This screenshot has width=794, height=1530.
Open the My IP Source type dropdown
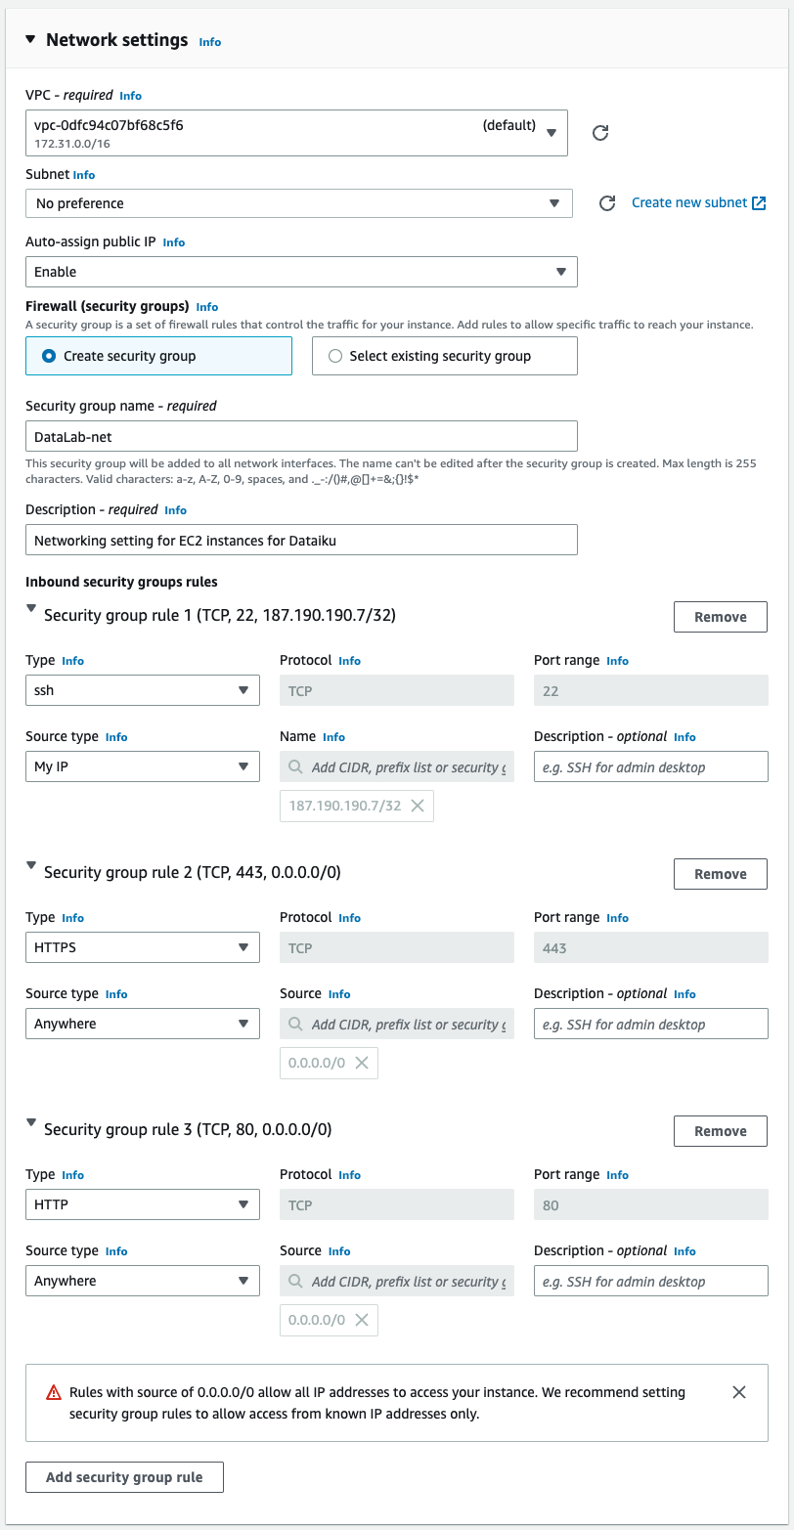[143, 767]
